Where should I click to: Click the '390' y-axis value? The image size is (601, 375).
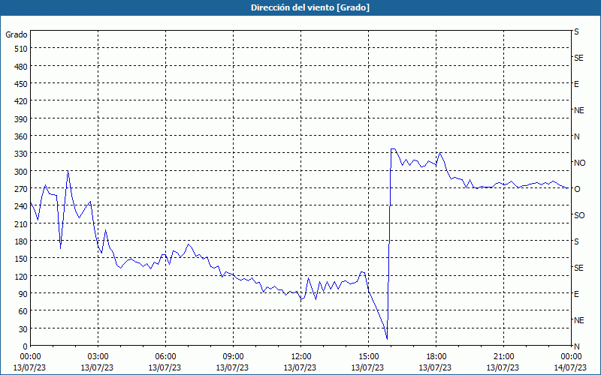pyautogui.click(x=21, y=119)
